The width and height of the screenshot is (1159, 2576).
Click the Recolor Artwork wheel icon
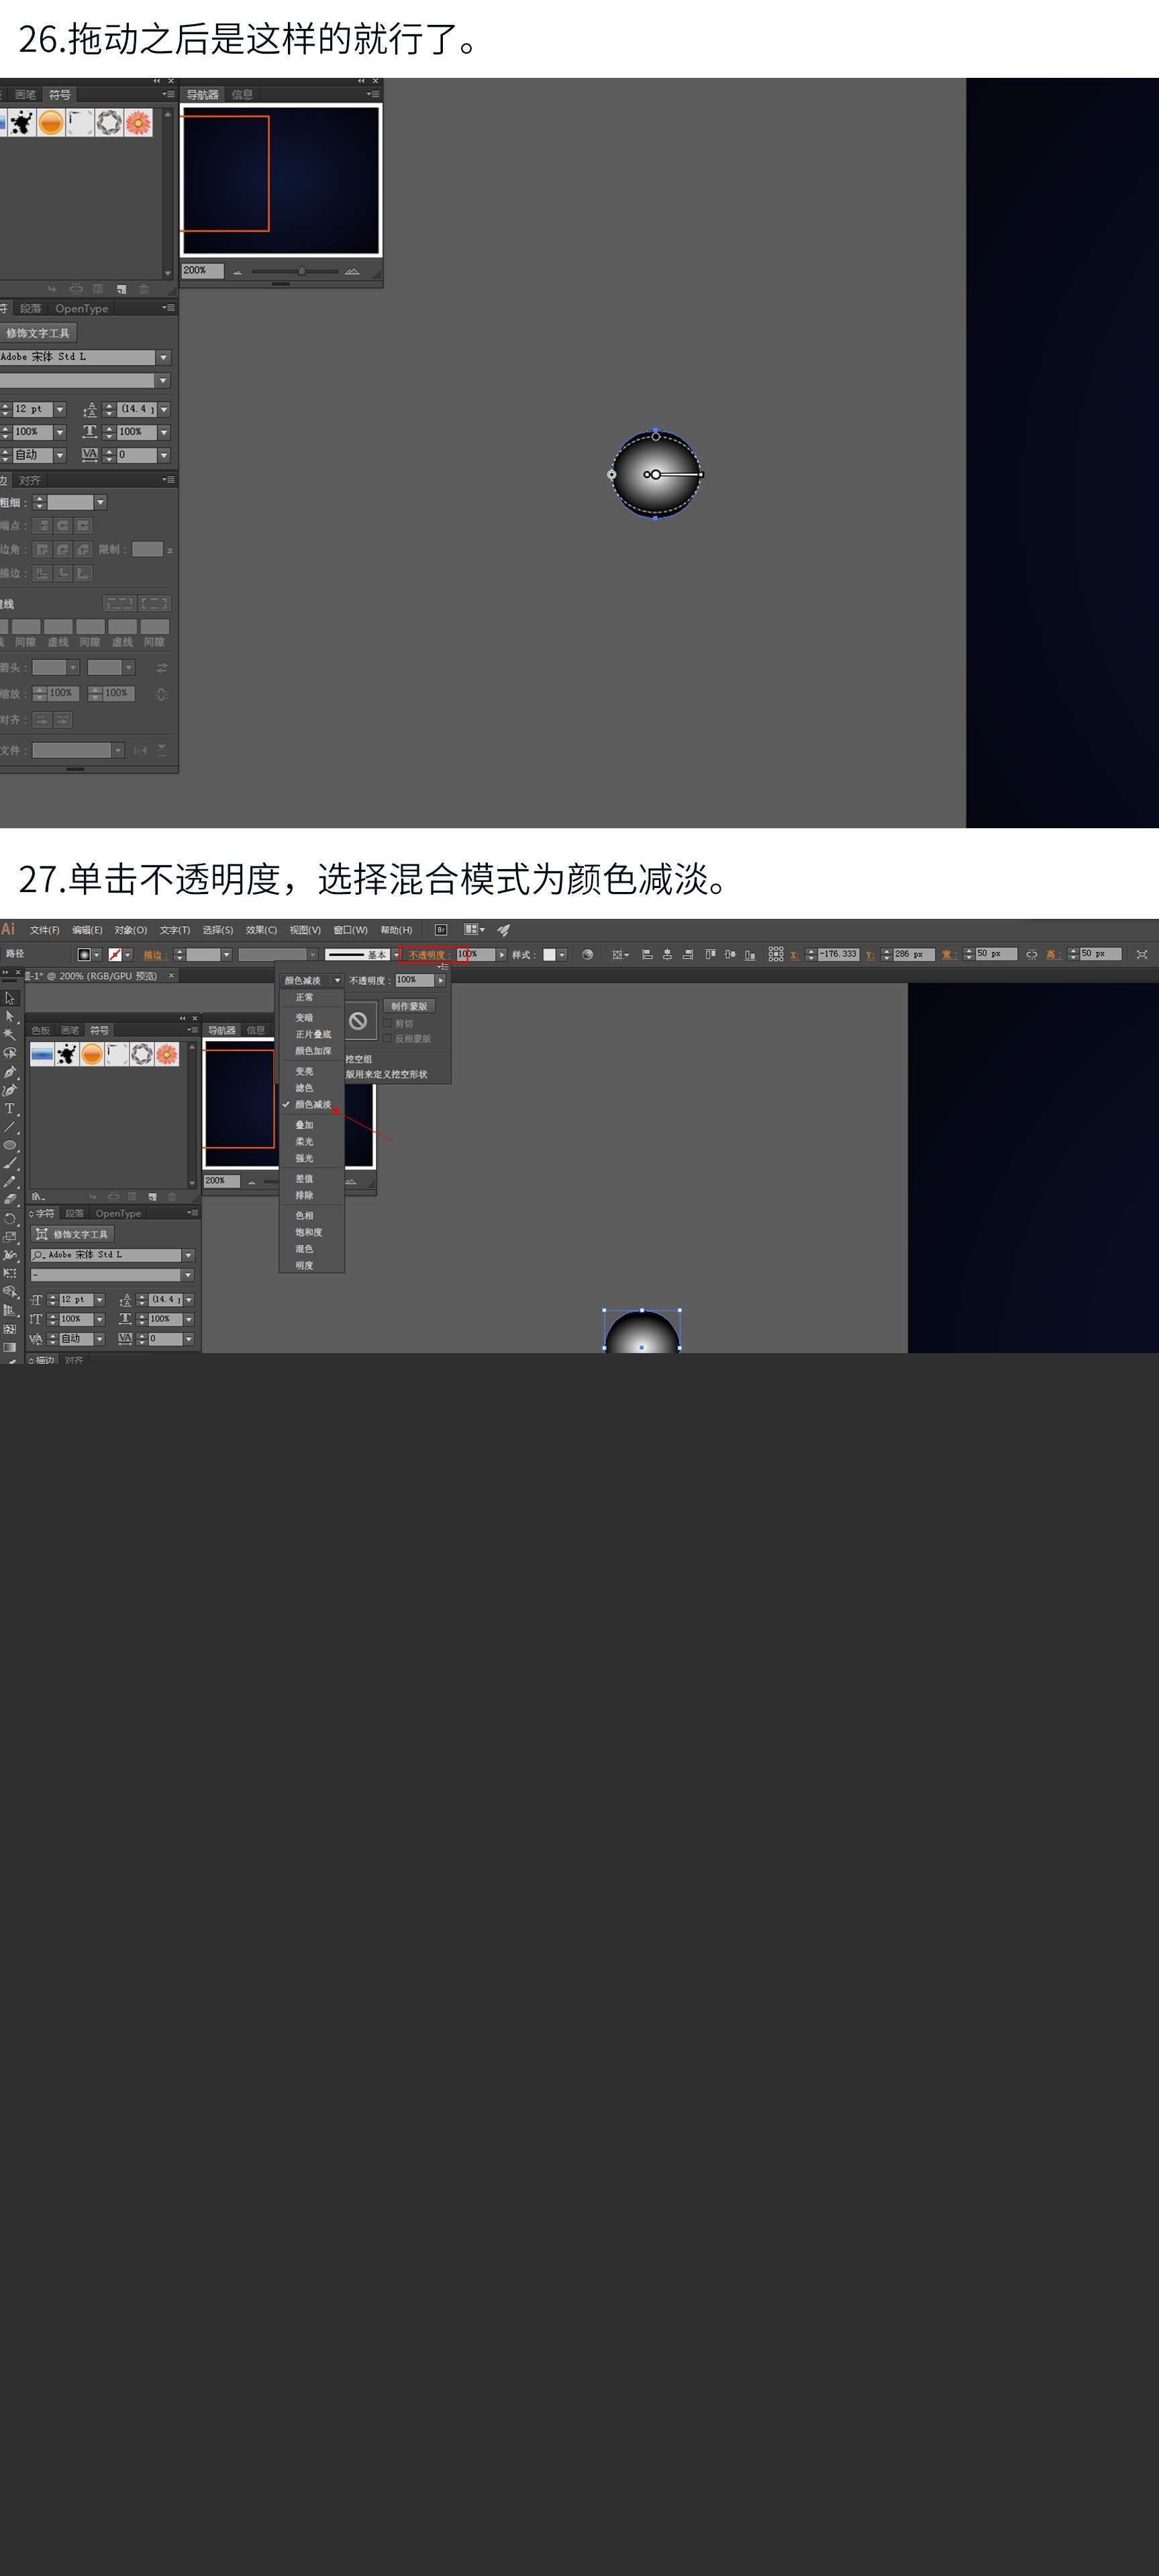click(x=587, y=955)
